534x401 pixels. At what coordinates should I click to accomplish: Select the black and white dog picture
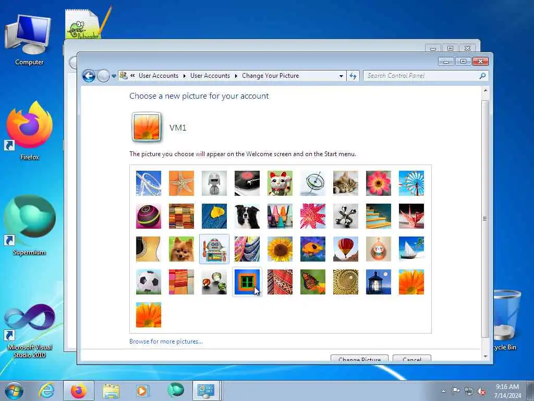247,216
